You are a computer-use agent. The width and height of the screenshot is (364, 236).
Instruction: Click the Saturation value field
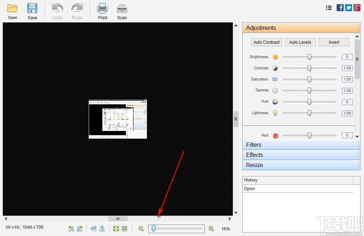point(347,79)
